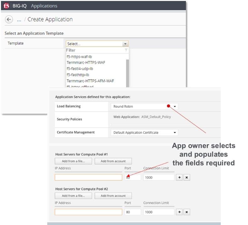Viewport: 248px width, 225px height.
Task: Click Add from account for Pool #2
Action: [113, 196]
